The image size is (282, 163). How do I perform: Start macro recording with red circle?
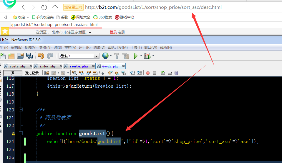(x=148, y=73)
